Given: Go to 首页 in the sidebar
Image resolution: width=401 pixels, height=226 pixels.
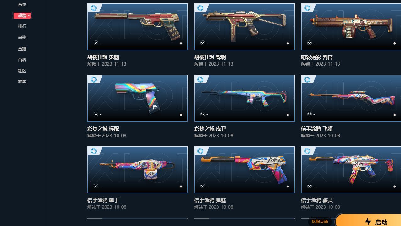Looking at the screenshot, I should [22, 4].
